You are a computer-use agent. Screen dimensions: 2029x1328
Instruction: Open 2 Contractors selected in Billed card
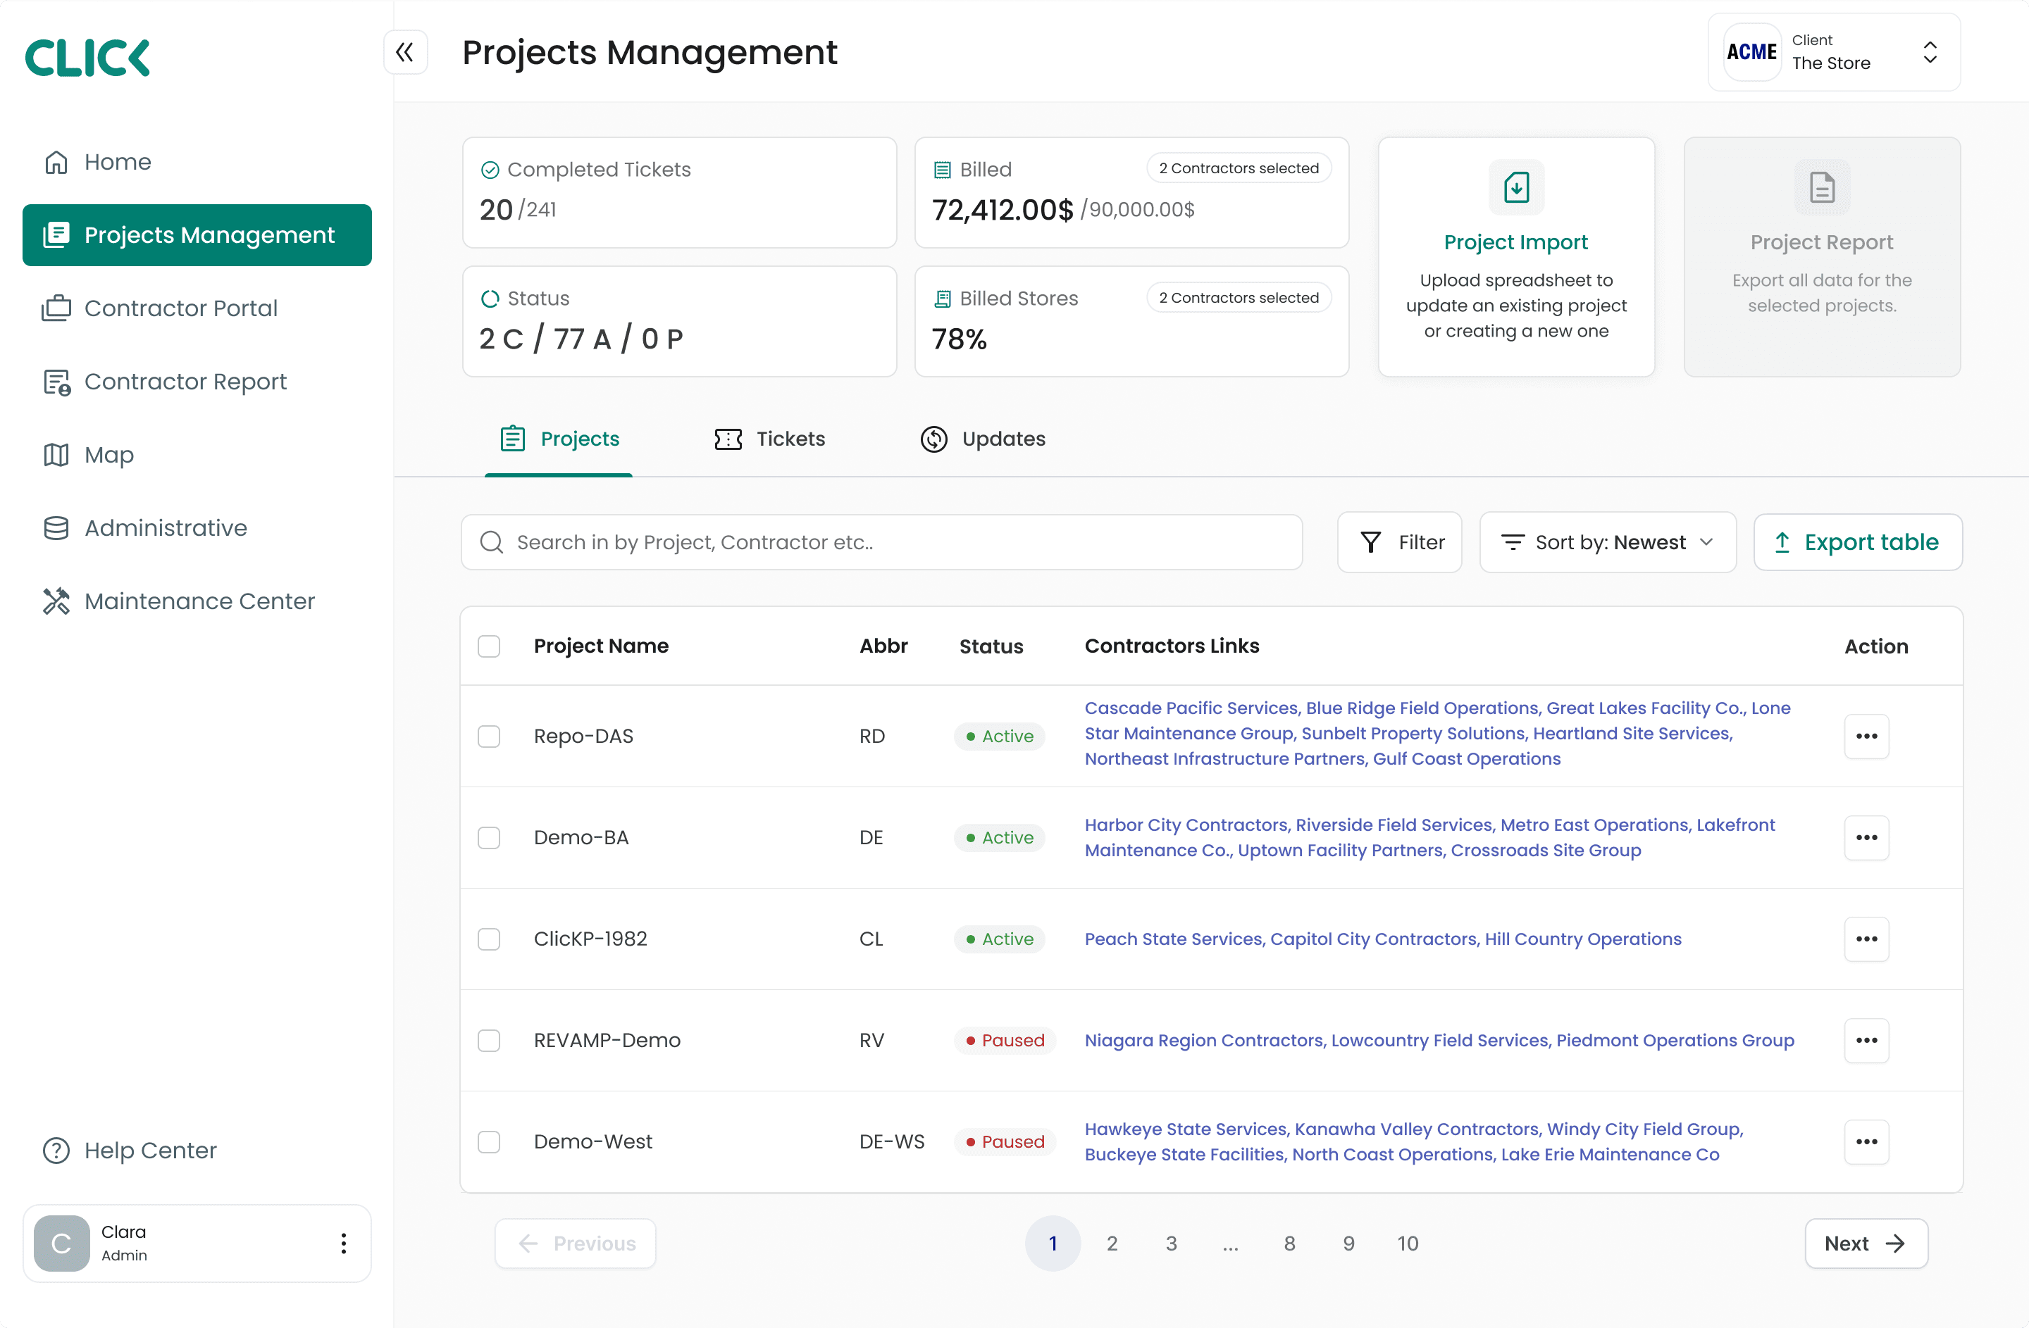1238,169
